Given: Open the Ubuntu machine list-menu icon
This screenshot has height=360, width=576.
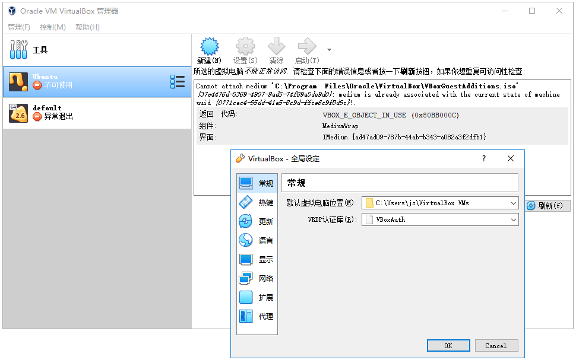Looking at the screenshot, I should (x=178, y=81).
